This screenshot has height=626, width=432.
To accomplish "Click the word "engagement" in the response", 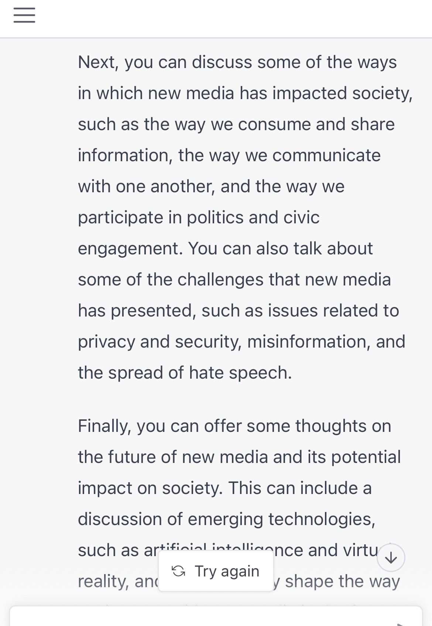I will (130, 248).
